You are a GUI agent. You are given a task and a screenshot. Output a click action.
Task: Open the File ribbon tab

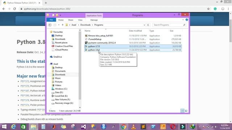(51, 20)
